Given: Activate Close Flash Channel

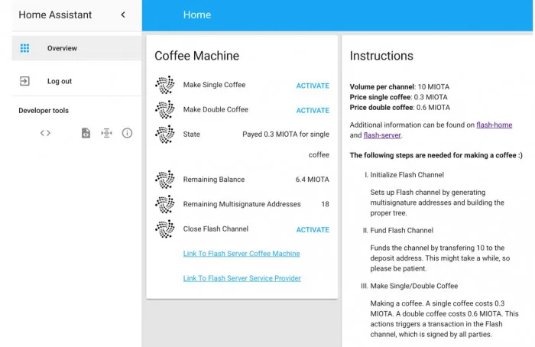Looking at the screenshot, I should pyautogui.click(x=313, y=229).
